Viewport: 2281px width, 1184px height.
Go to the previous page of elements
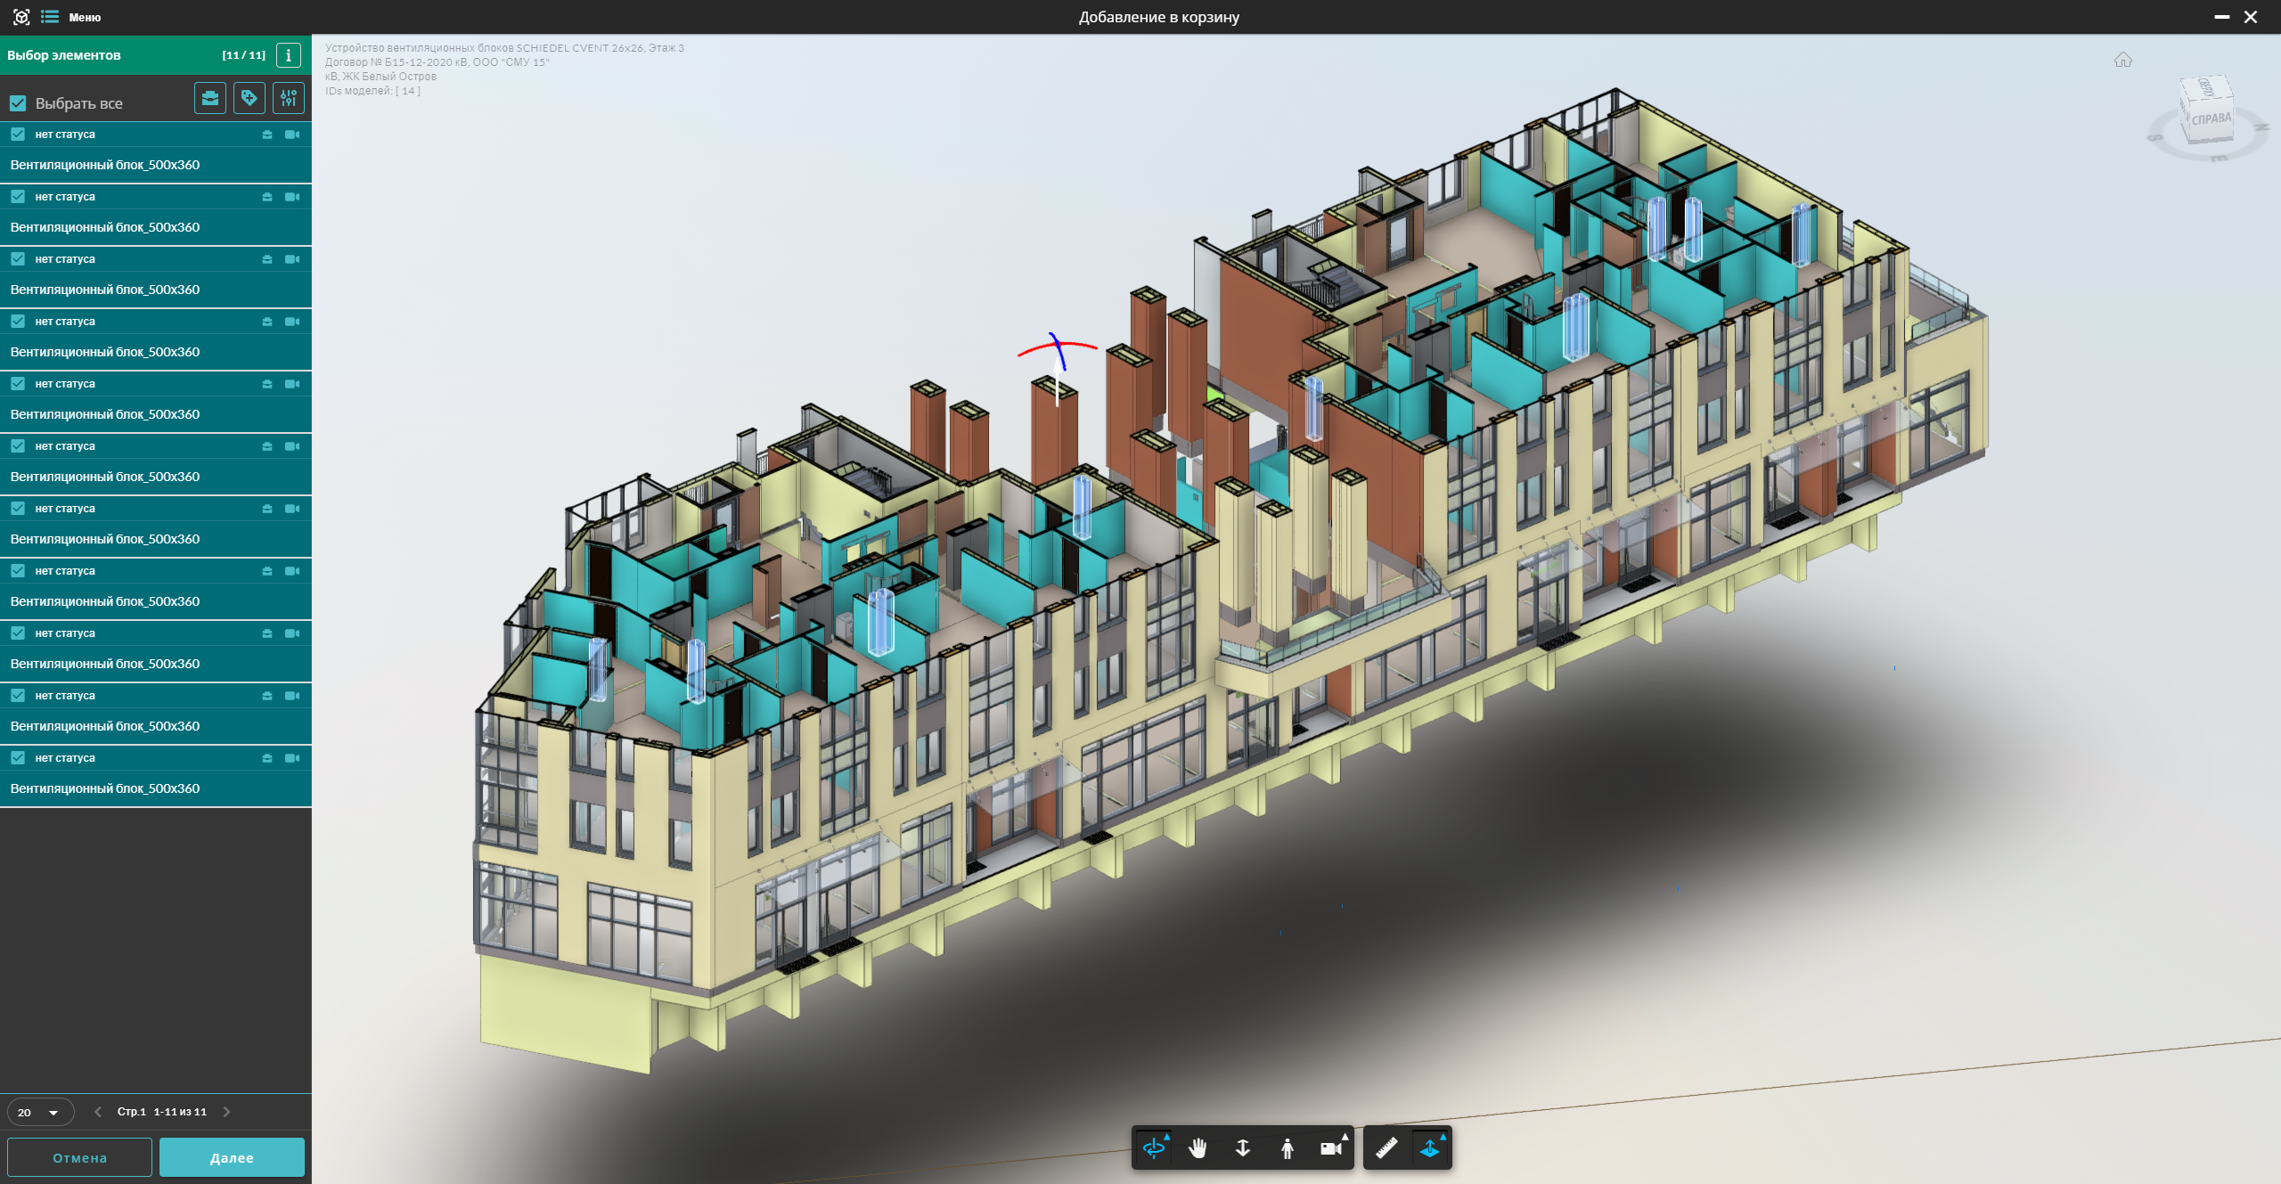(98, 1112)
